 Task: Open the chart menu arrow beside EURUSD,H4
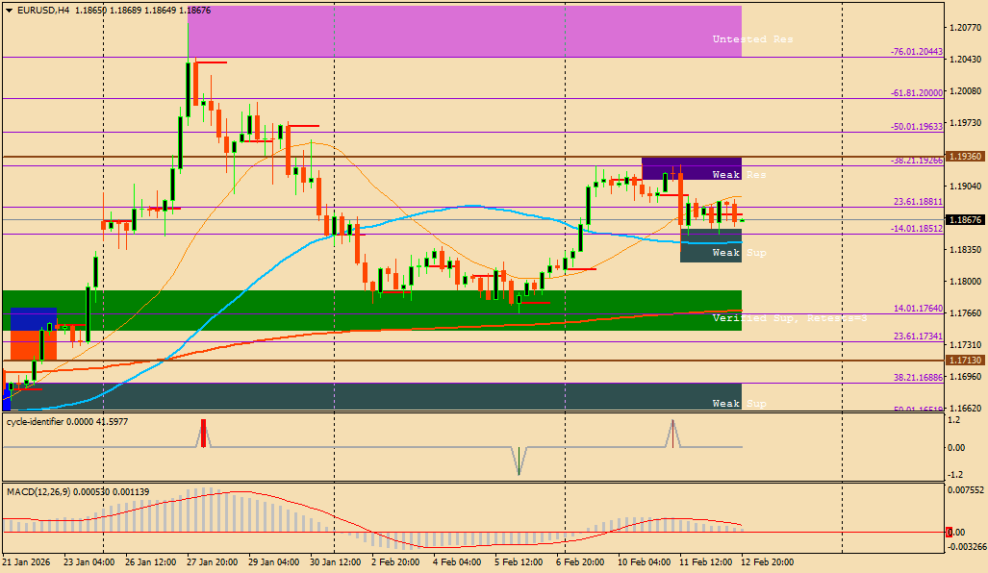(9, 11)
